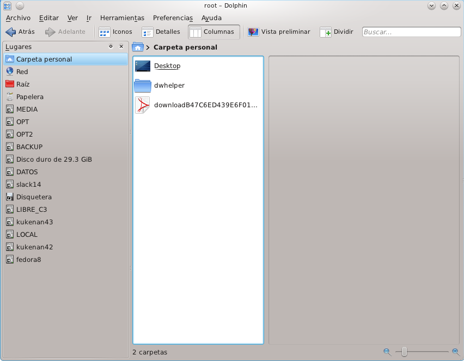
Task: Open the Preferencias menu
Action: click(173, 17)
